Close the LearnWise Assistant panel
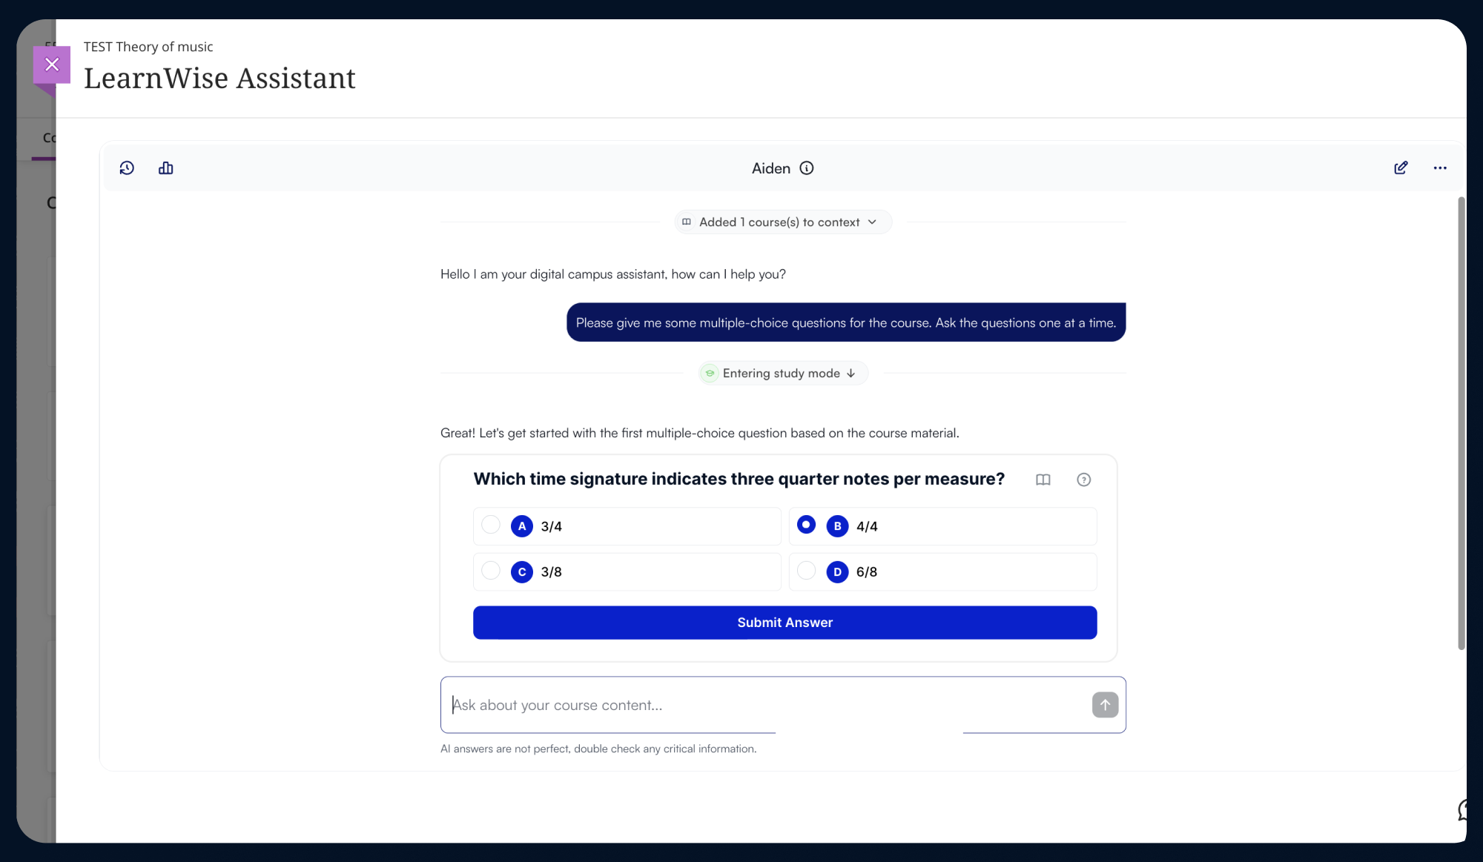Screen dimensions: 1483x862 click(x=52, y=64)
